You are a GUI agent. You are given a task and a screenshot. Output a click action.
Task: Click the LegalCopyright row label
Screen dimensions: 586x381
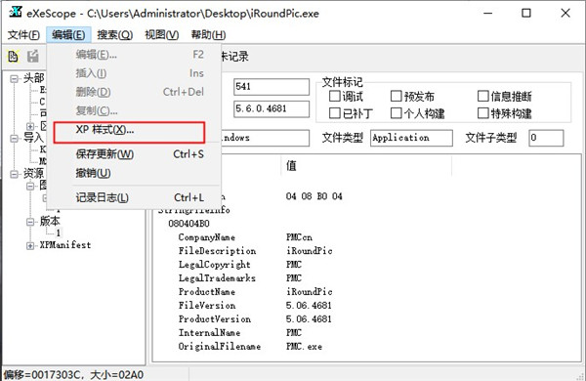pos(214,265)
